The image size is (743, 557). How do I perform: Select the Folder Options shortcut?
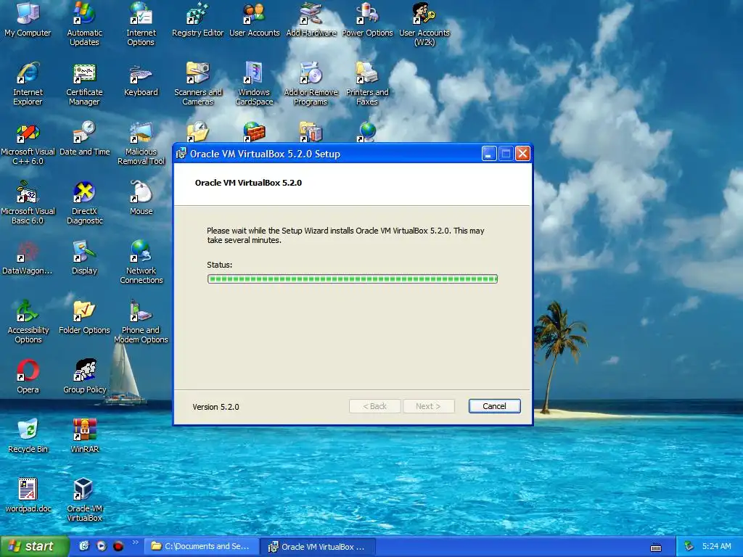click(x=84, y=318)
